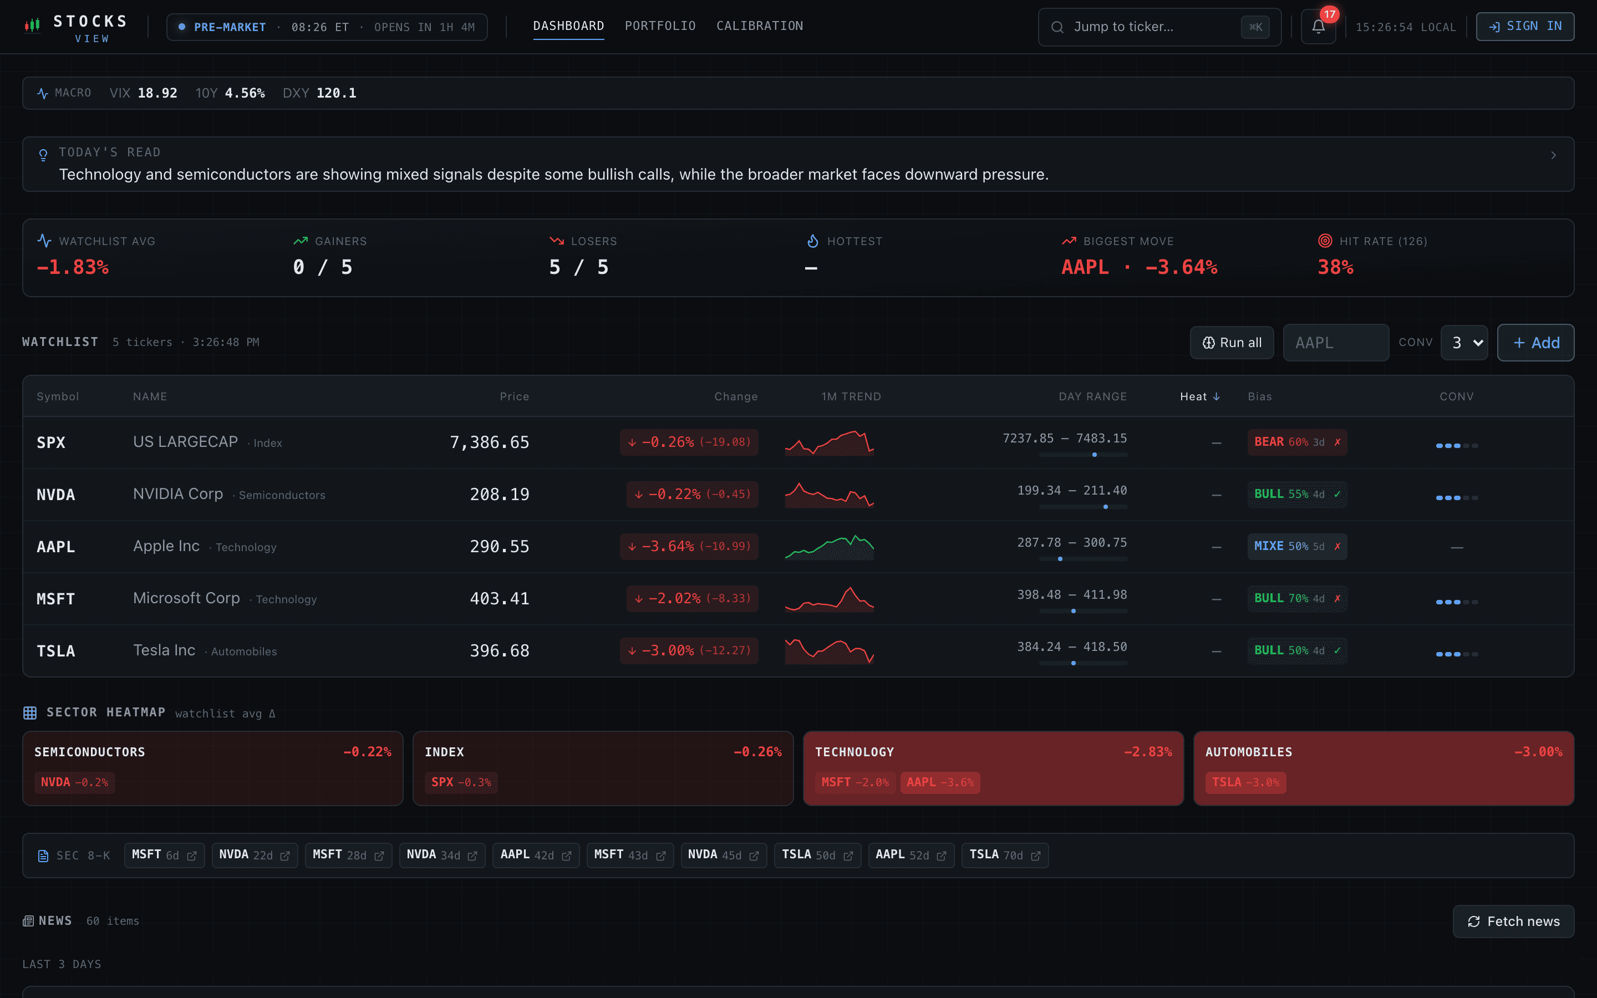Switch to the Portfolio tab
The height and width of the screenshot is (998, 1597).
pyautogui.click(x=660, y=27)
